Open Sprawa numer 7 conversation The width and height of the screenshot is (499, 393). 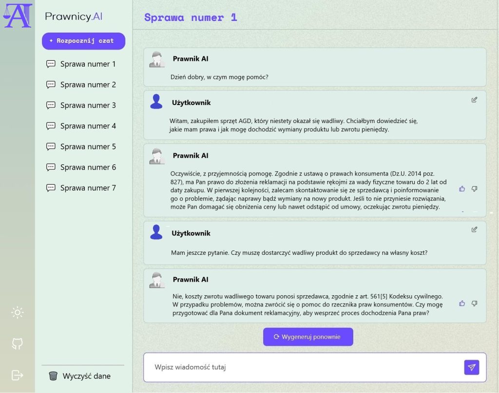click(81, 188)
